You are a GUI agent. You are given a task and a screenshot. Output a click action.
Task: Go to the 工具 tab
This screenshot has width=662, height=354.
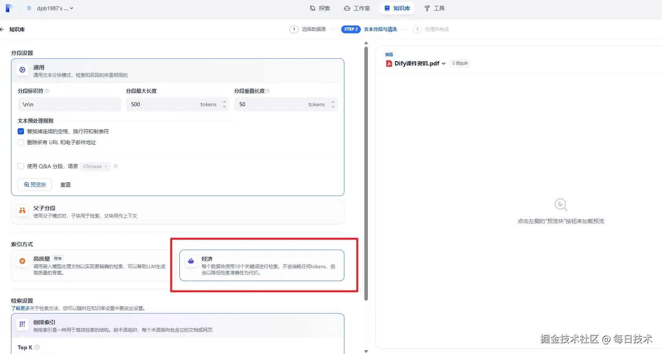point(434,8)
